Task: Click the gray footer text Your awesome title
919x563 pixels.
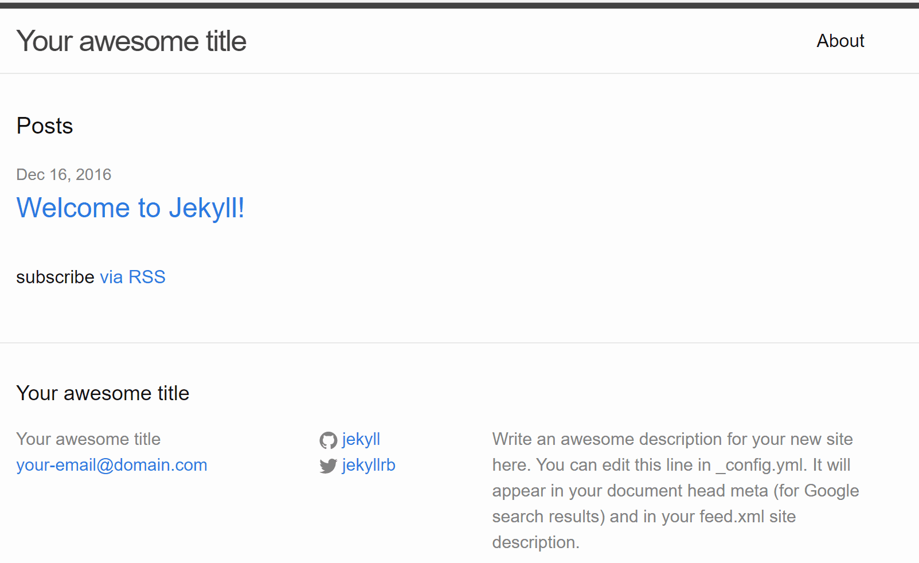Action: click(x=88, y=439)
